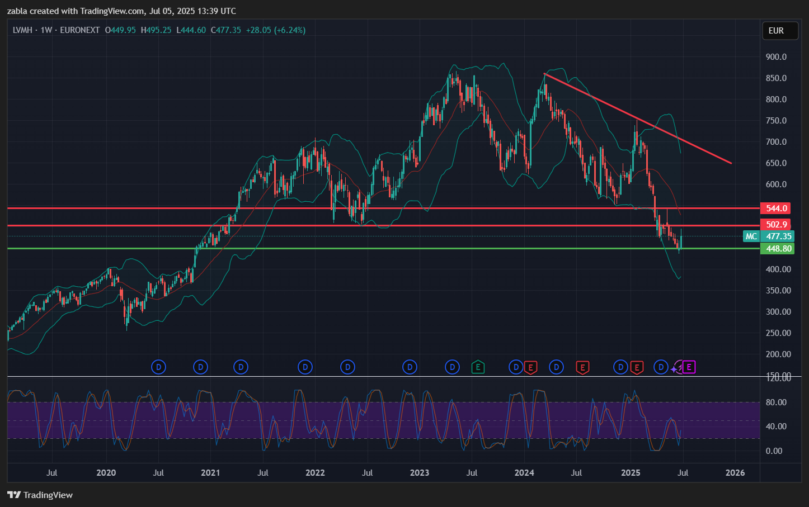Click the dividend marker in April 2025
Viewport: 809px width, 507px height.
pos(661,367)
